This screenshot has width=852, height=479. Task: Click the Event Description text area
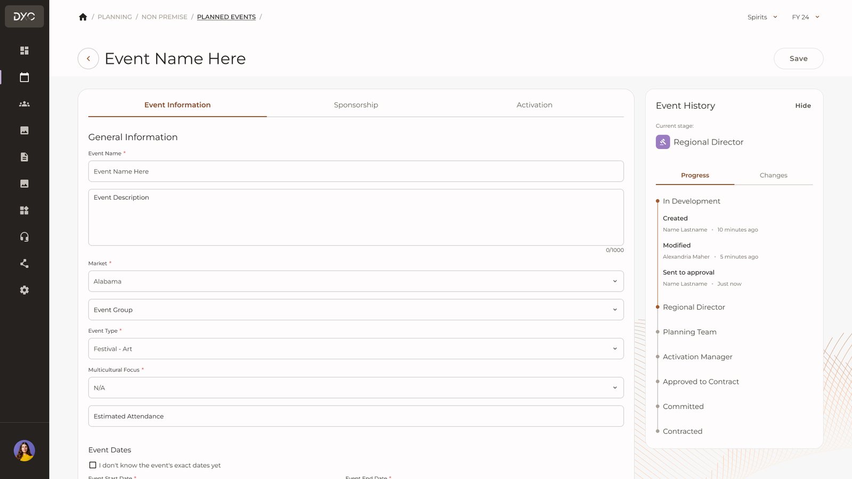[x=356, y=217]
